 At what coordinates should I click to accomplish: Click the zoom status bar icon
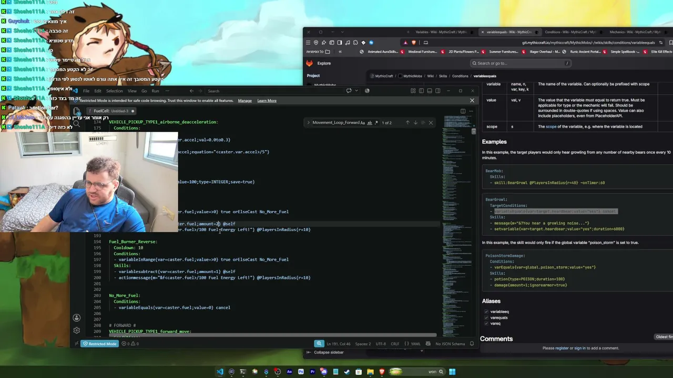(319, 344)
